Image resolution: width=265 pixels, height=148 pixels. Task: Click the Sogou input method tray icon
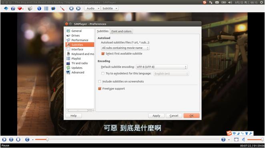coord(205,2)
